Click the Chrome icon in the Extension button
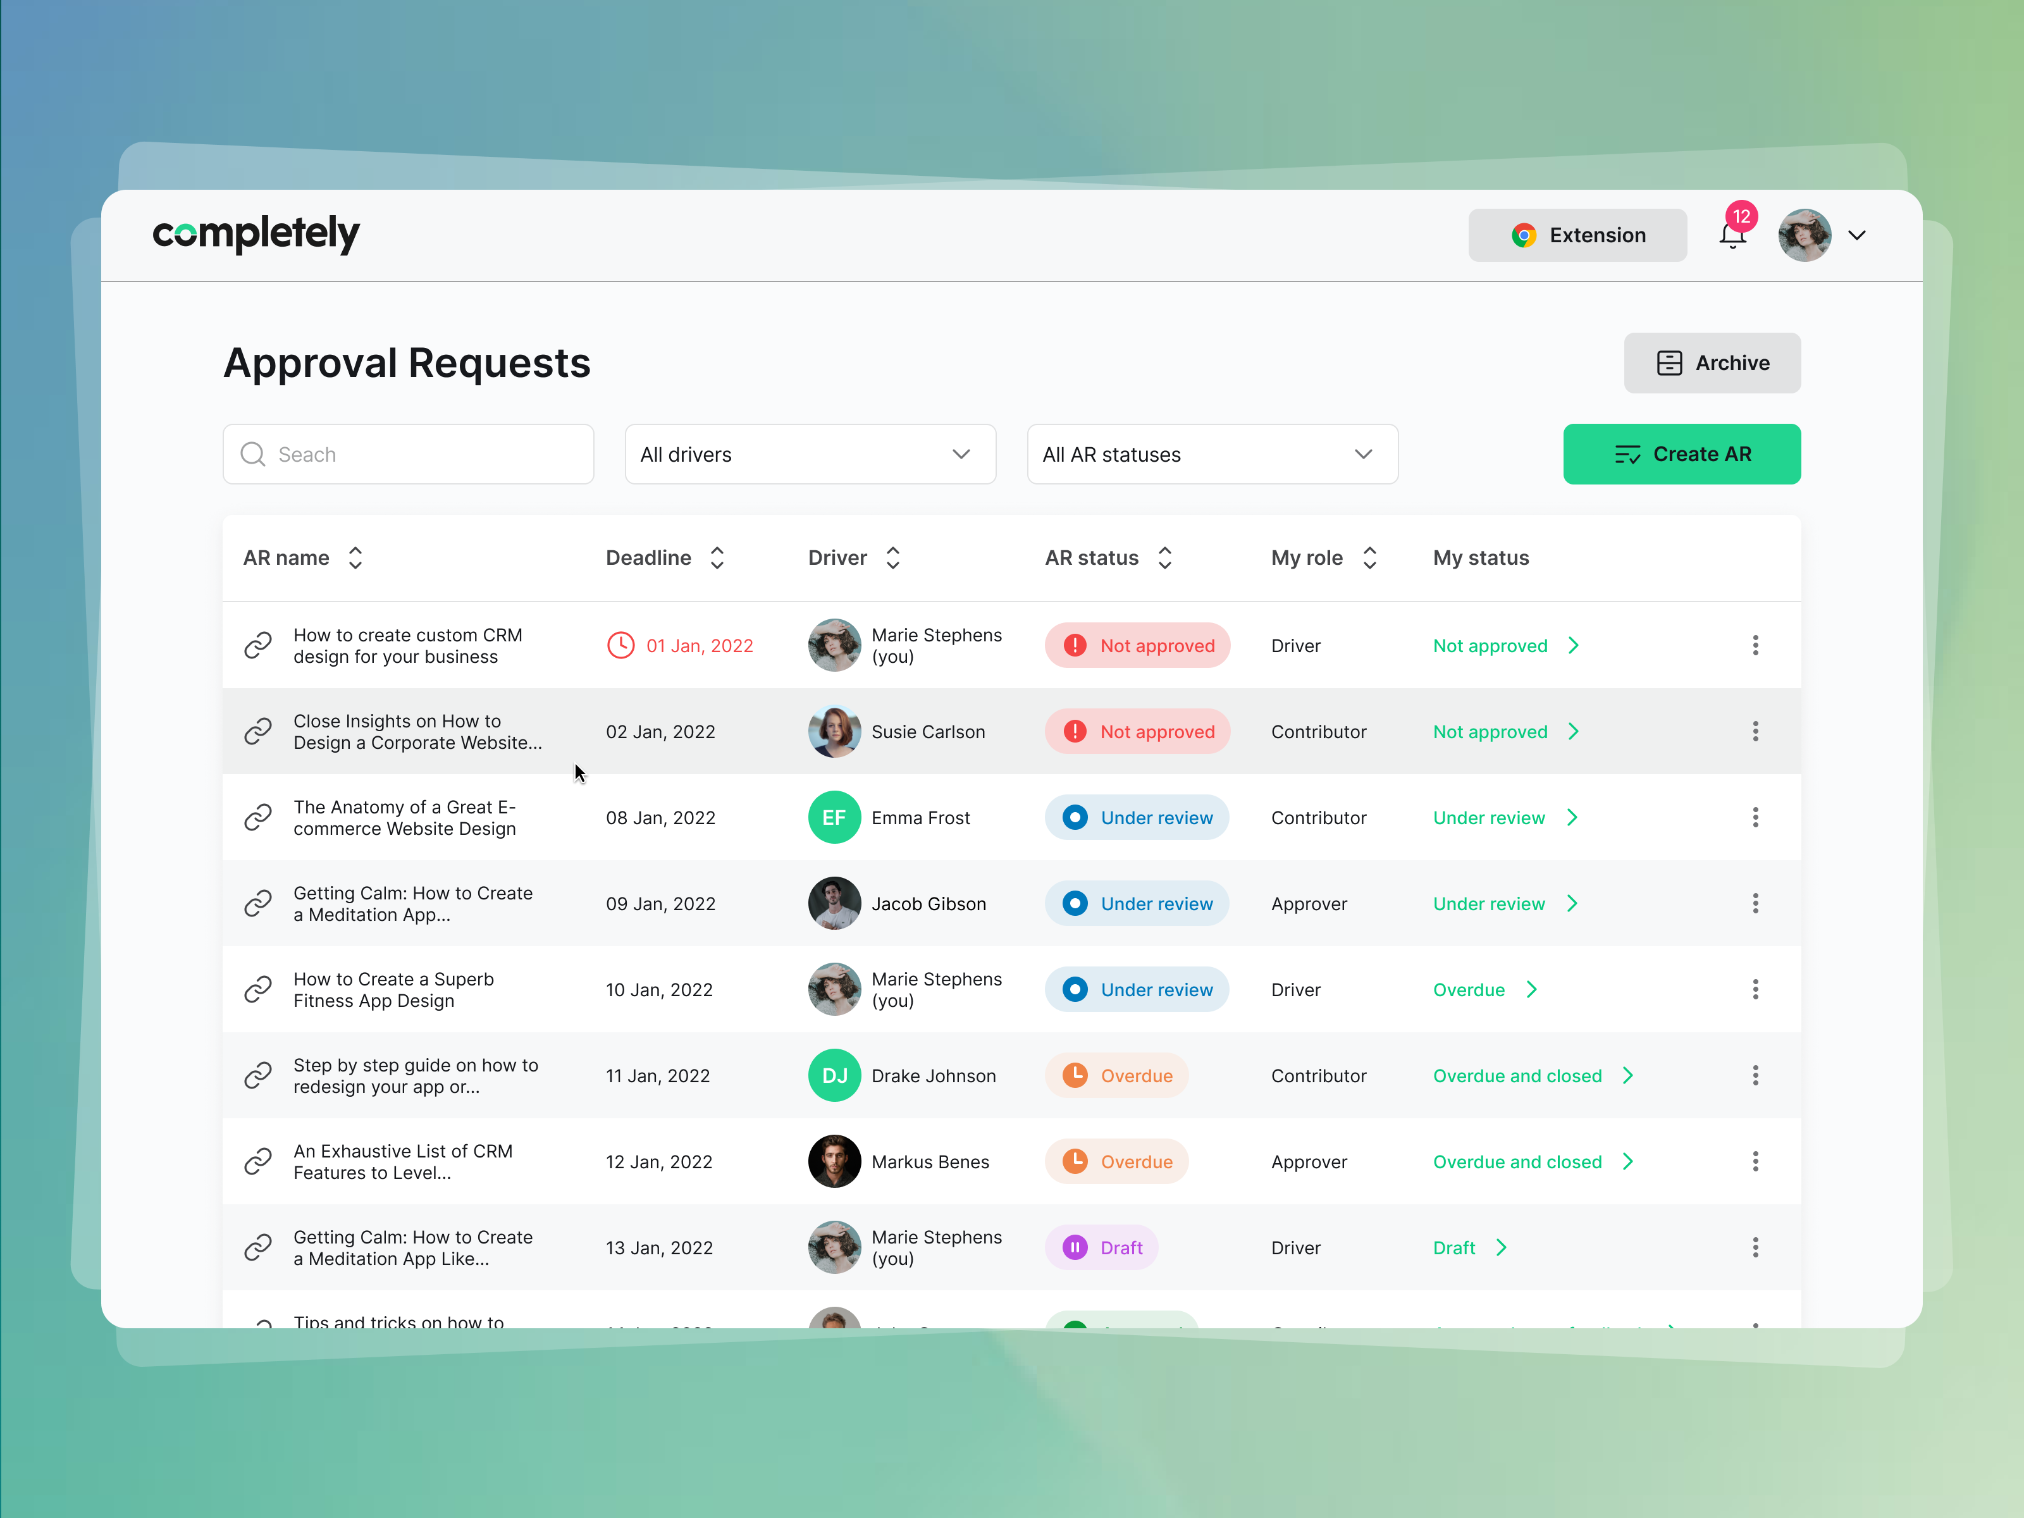Screen dimensions: 2024x1518 click(1524, 235)
